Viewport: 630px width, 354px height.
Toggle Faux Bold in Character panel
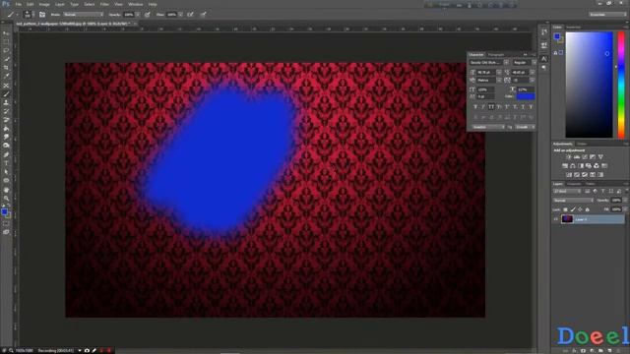coord(475,107)
